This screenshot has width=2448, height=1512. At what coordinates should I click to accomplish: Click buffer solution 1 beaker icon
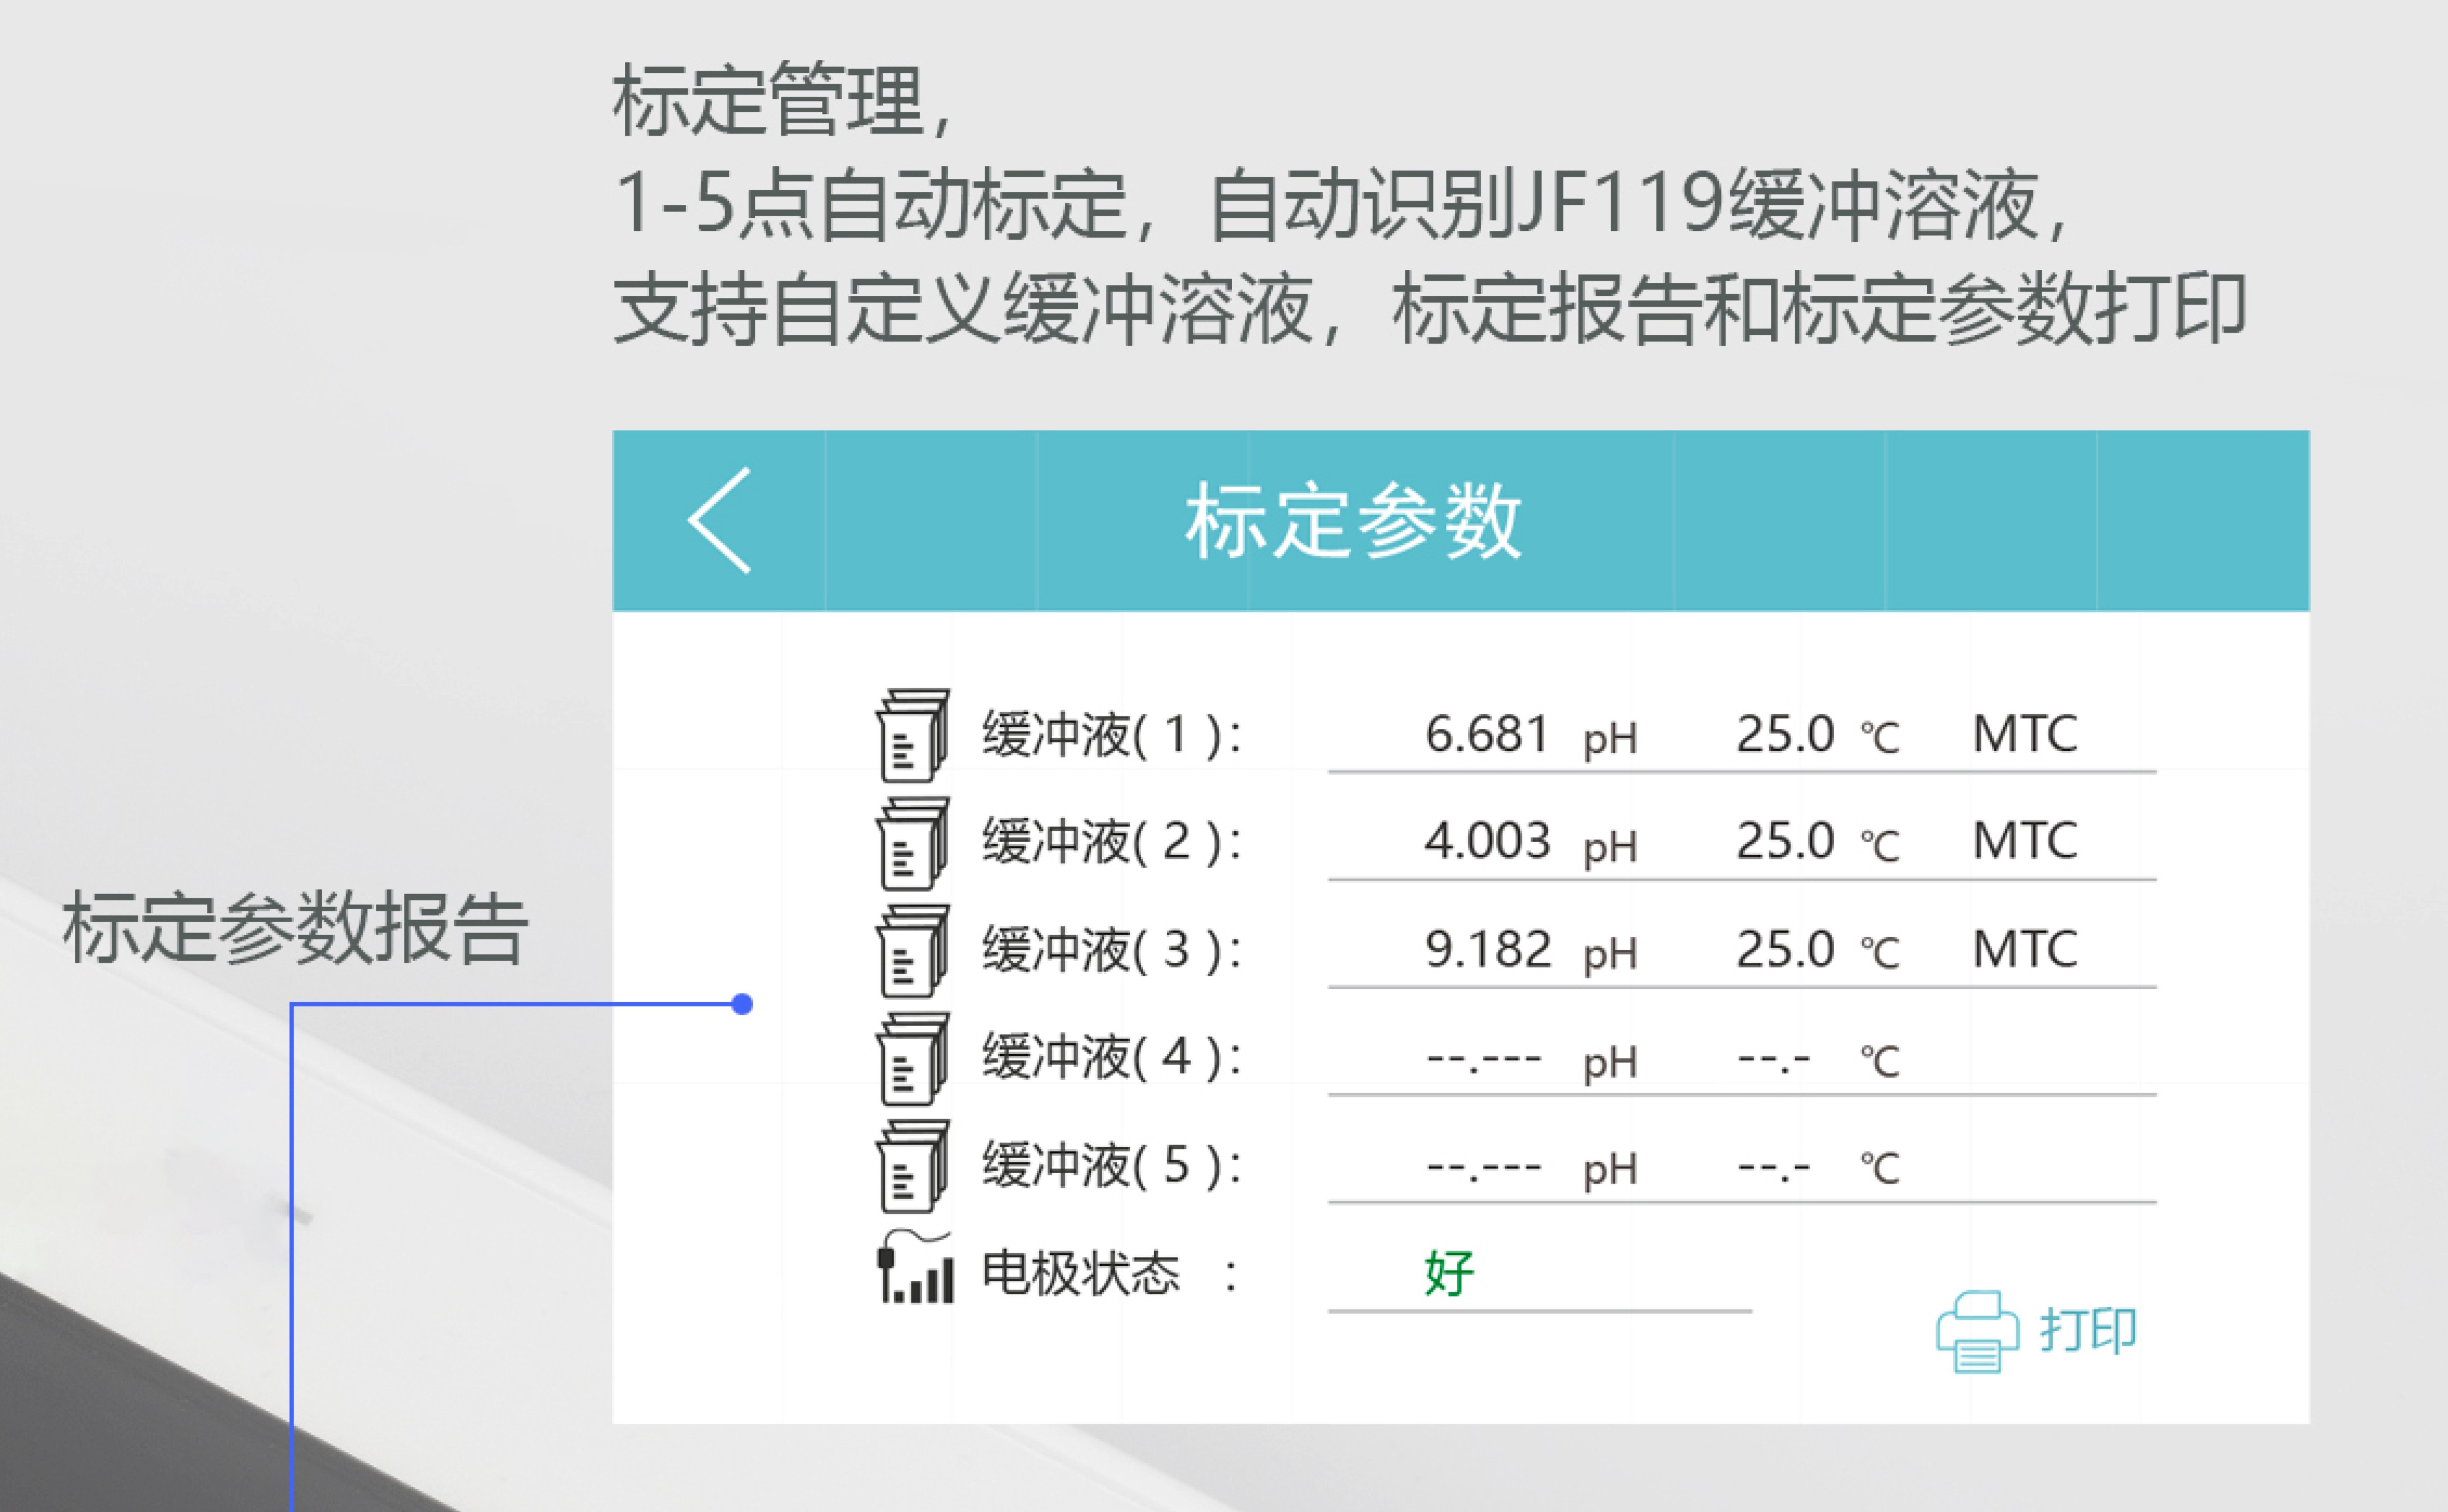coord(912,735)
